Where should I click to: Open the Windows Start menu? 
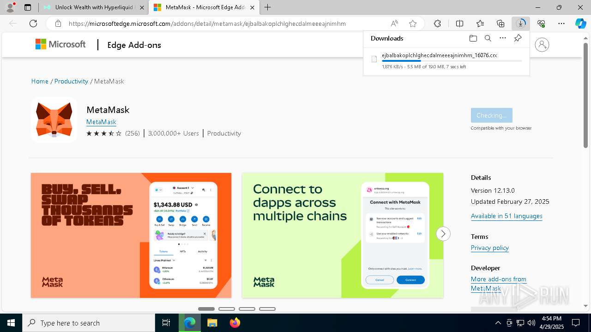11,323
